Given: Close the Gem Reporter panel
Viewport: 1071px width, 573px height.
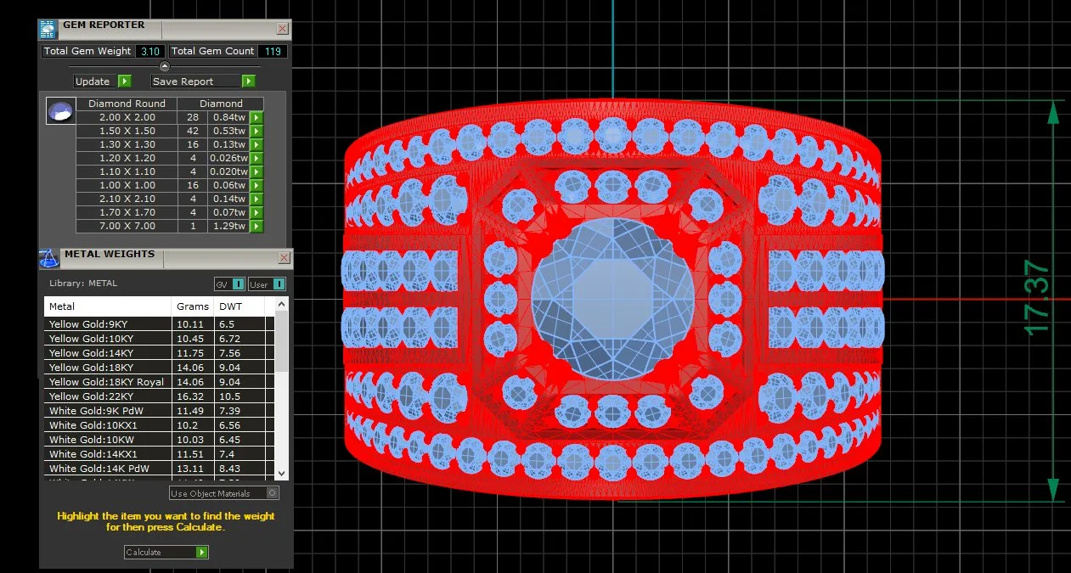Looking at the screenshot, I should pyautogui.click(x=283, y=29).
